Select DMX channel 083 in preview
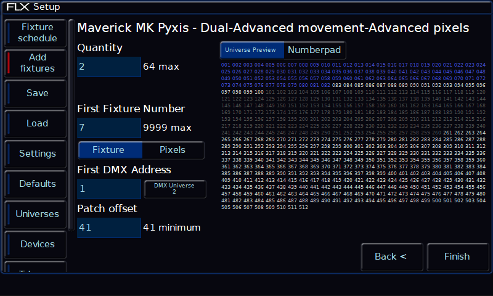Viewport: 493px width, 296px height. pyautogui.click(x=336, y=85)
